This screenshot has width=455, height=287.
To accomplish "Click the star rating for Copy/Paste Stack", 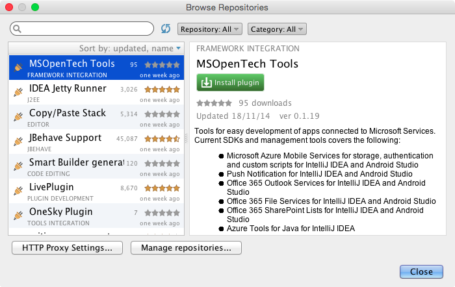I will coord(162,114).
